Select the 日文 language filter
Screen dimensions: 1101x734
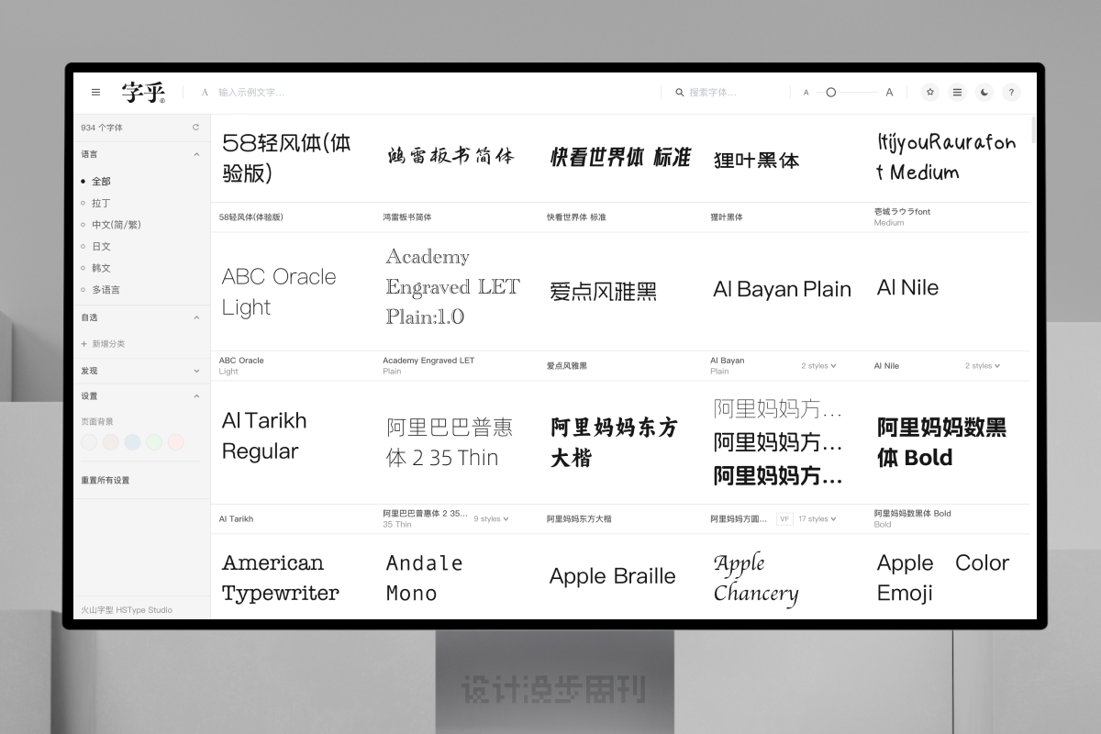(x=101, y=247)
